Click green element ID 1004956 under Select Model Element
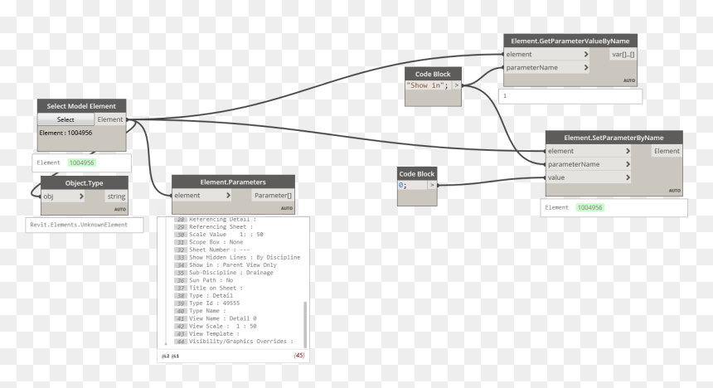 click(81, 162)
